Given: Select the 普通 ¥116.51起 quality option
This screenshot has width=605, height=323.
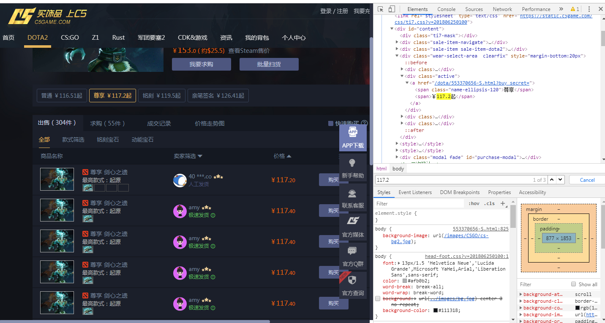Looking at the screenshot, I should 62,96.
